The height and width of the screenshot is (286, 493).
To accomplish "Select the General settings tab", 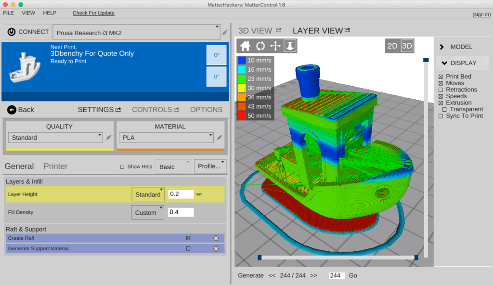I will pos(19,166).
